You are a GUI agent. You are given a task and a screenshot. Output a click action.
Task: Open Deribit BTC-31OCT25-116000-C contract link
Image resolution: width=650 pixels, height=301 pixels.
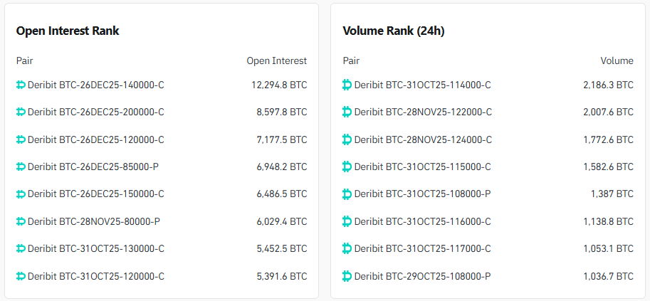[422, 221]
